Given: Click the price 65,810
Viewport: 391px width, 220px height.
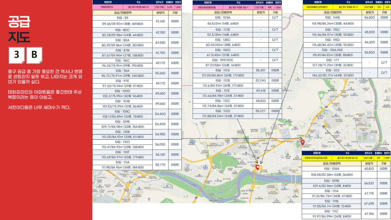Looking at the screenshot, I should [x=369, y=169].
